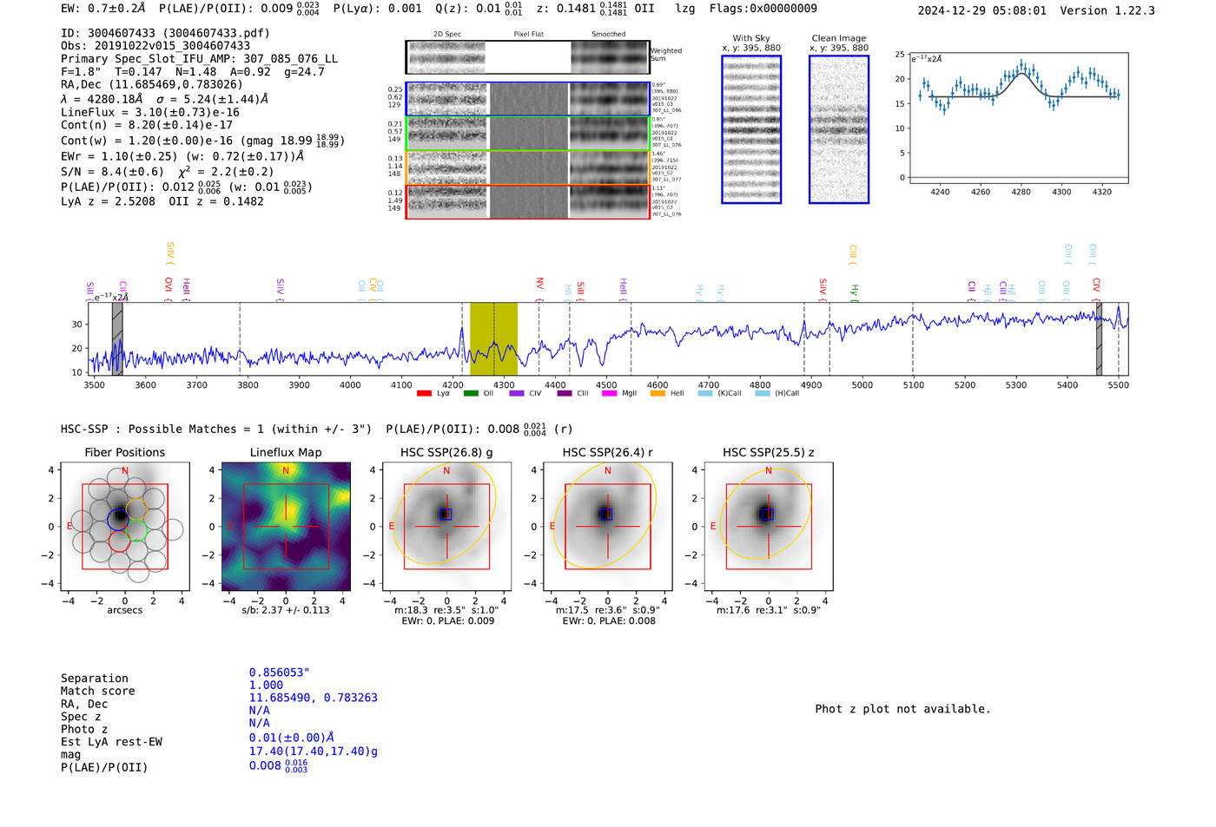Click the green Hγ line marker label

pyautogui.click(x=855, y=290)
